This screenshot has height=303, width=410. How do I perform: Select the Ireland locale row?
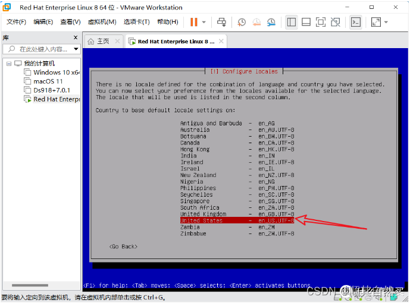[x=237, y=162]
